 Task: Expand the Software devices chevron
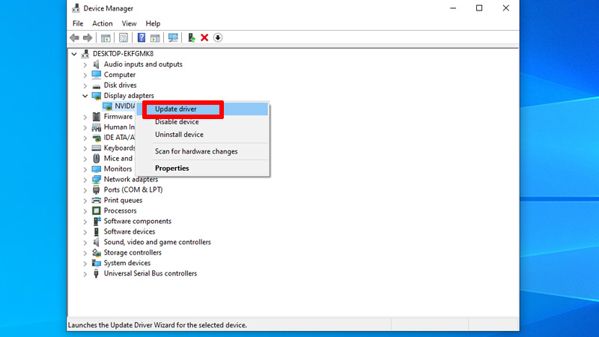point(85,232)
